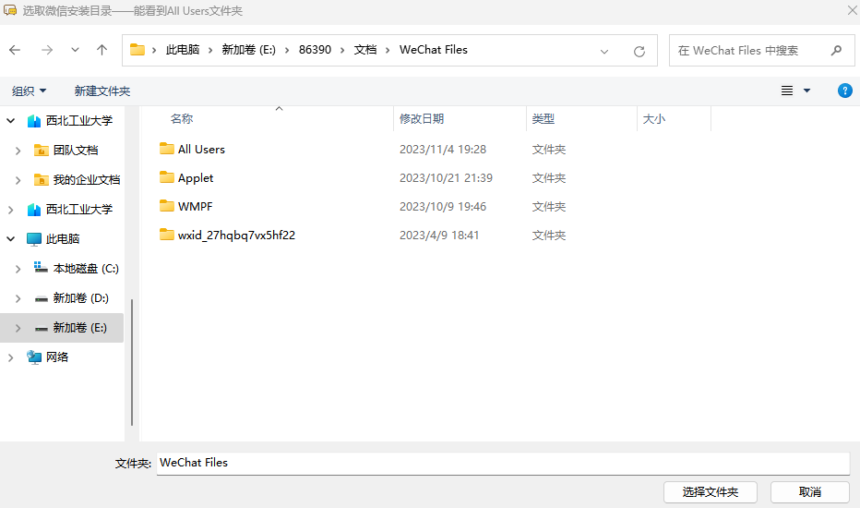This screenshot has width=860, height=508.
Task: Open recent locations dropdown arrow
Action: (75, 50)
